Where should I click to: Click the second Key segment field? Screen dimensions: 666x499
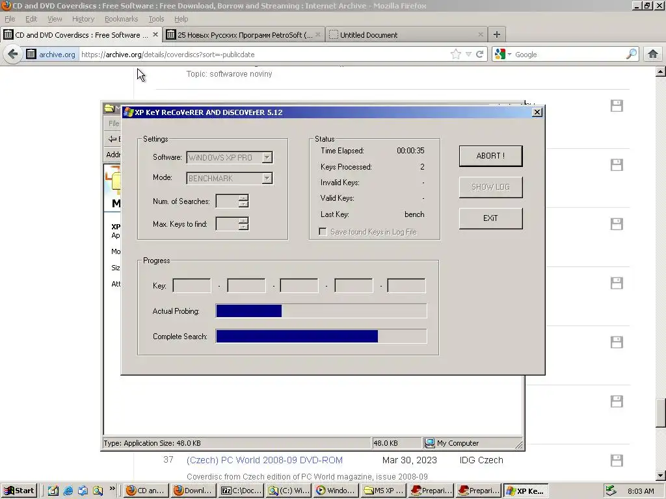coord(246,286)
